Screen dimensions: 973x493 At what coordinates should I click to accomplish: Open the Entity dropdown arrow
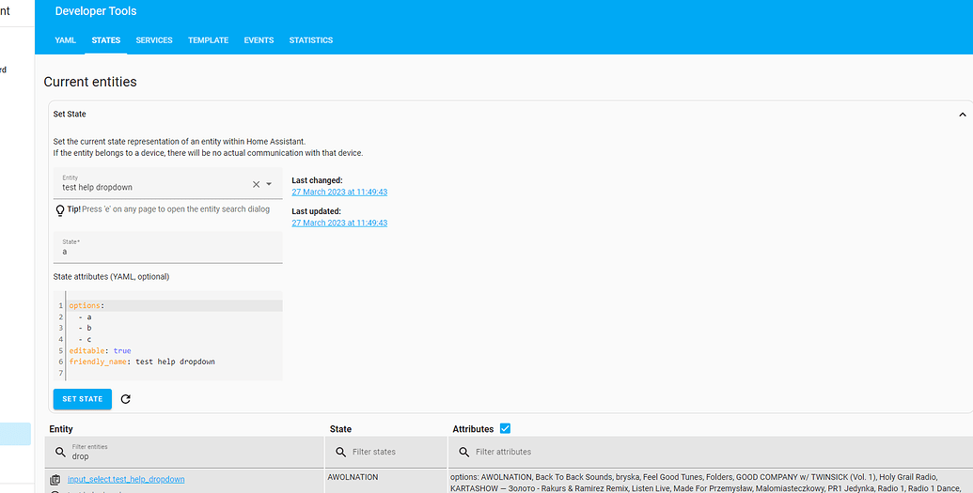click(x=269, y=184)
